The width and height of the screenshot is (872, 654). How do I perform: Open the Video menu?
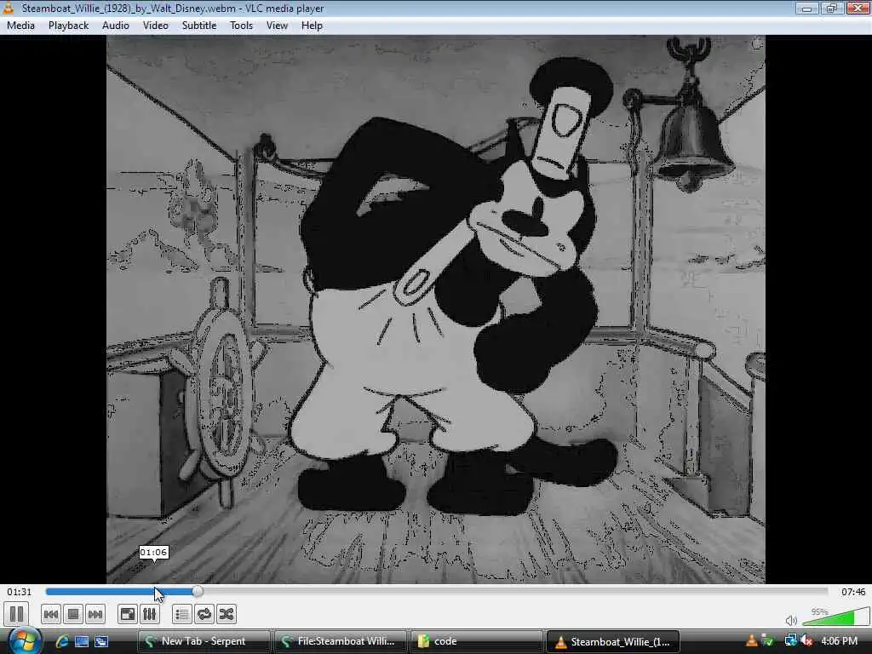point(156,26)
